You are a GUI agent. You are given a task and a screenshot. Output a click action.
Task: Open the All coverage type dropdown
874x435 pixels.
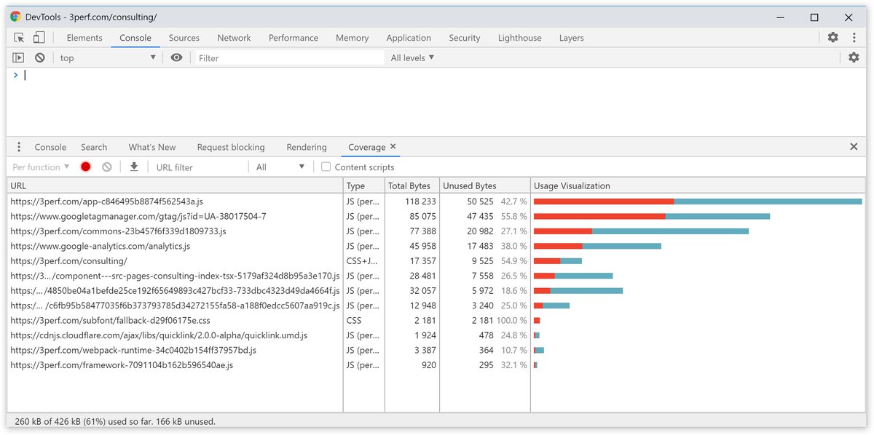click(280, 167)
